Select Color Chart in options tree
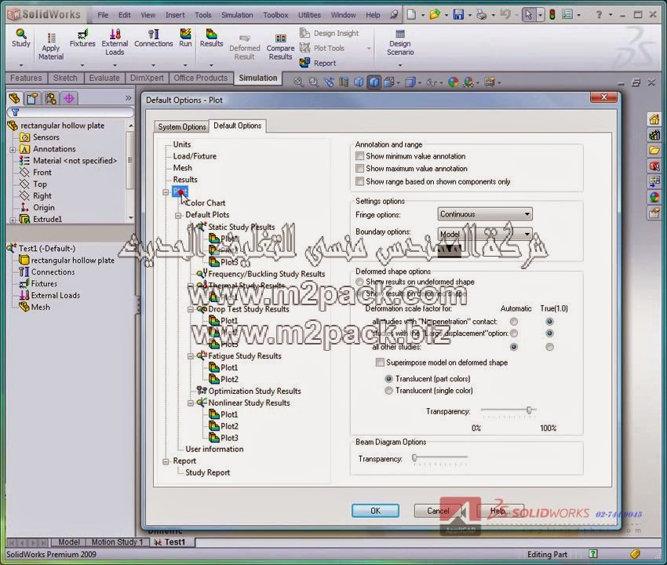Viewport: 667px width, 565px height. click(206, 203)
